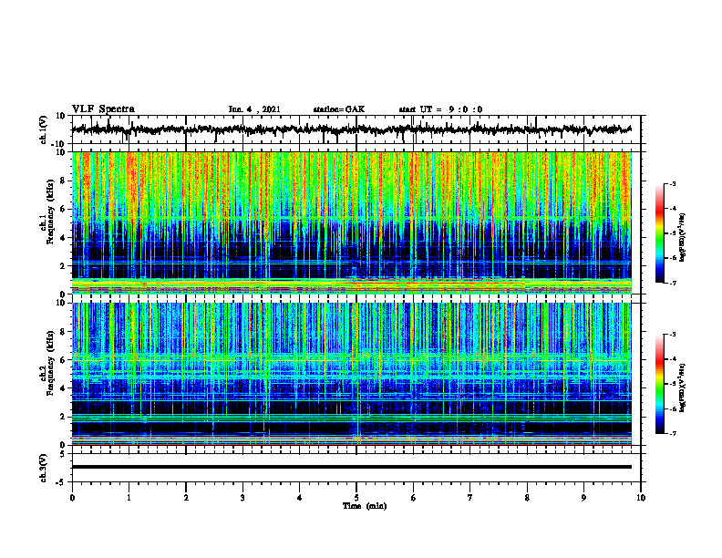
Task: Click the ch.2 spectrogram color scale bar
Action: click(659, 384)
